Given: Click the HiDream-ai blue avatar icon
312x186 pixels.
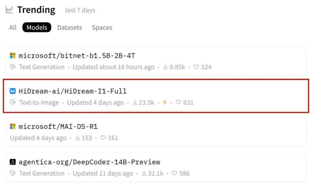Looking at the screenshot, I should [13, 91].
